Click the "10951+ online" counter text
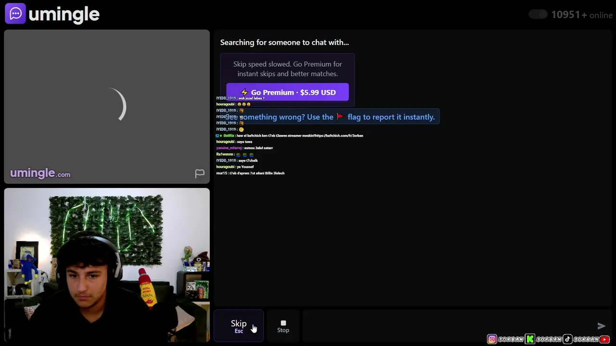Viewport: 616px width, 346px height. pyautogui.click(x=582, y=15)
